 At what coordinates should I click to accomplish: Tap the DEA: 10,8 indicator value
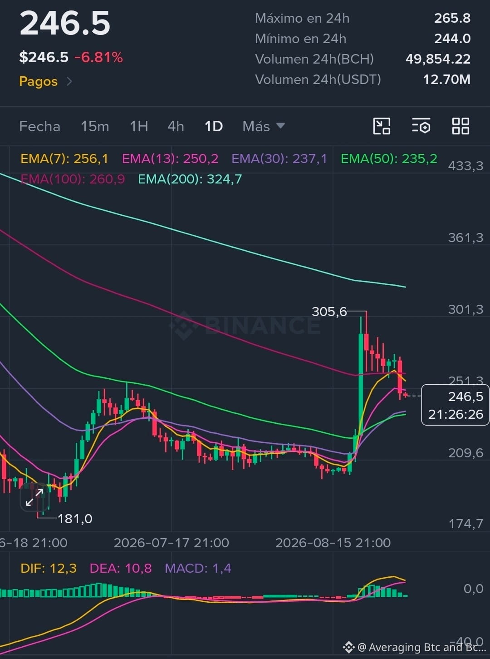120,568
